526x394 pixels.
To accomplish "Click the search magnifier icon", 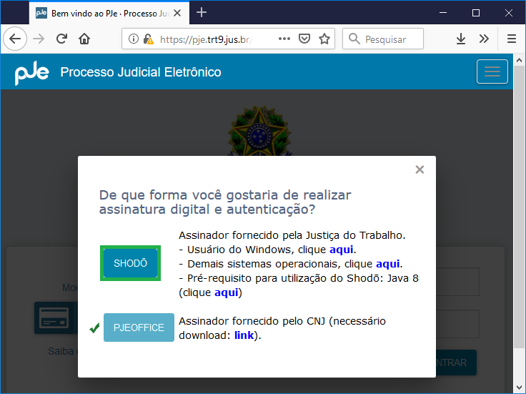I will pos(354,39).
